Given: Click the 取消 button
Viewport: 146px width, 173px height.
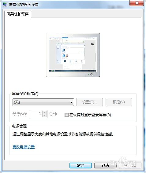Looking at the screenshot, I should (x=105, y=165).
